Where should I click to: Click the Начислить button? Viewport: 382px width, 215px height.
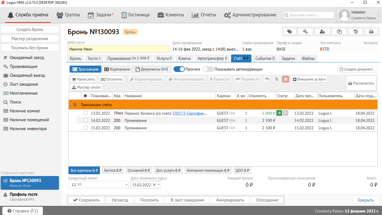(x=84, y=79)
